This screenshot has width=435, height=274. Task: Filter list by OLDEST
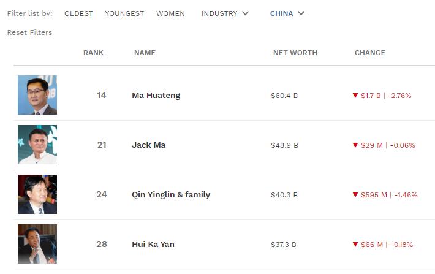pos(78,13)
